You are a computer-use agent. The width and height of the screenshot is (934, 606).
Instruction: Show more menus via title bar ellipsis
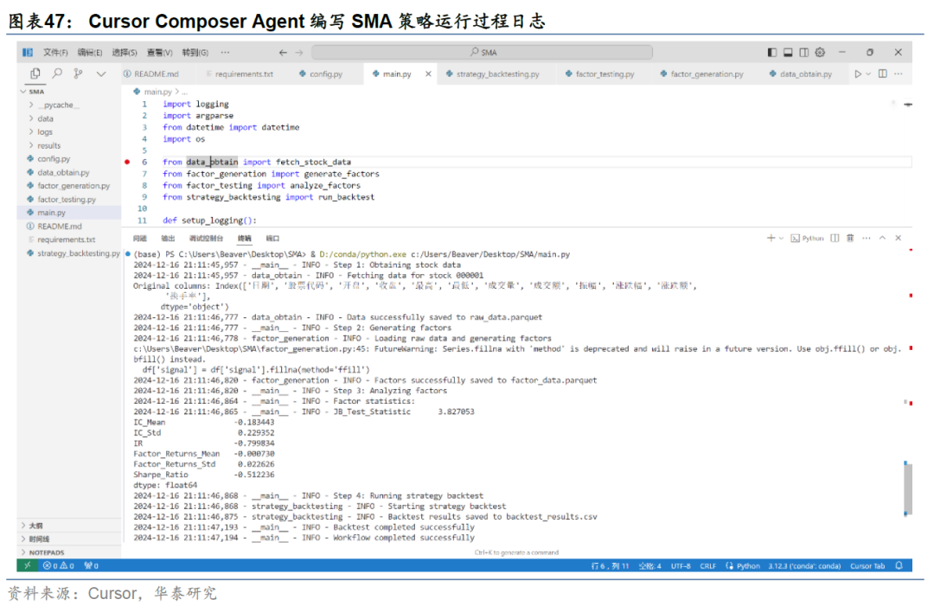[x=225, y=53]
